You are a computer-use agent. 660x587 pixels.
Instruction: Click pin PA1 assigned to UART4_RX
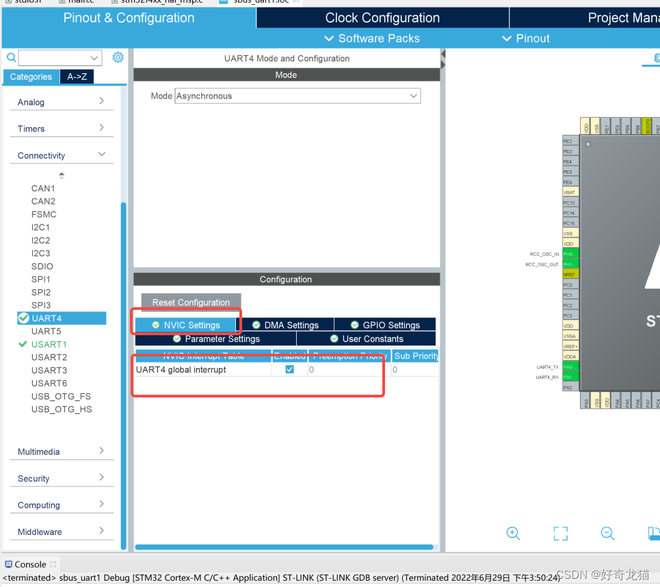click(570, 377)
